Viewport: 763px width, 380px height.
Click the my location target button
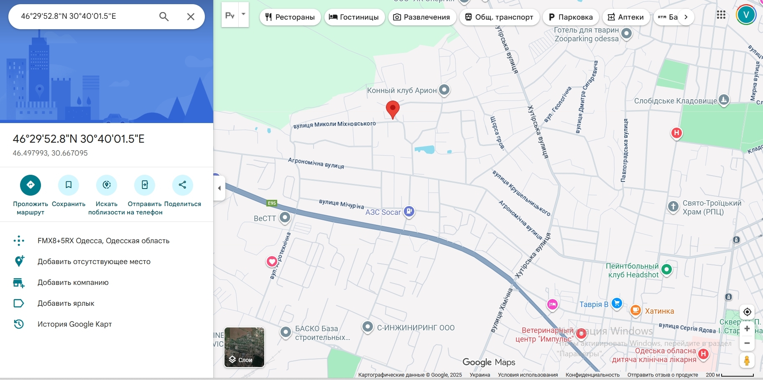(x=747, y=312)
